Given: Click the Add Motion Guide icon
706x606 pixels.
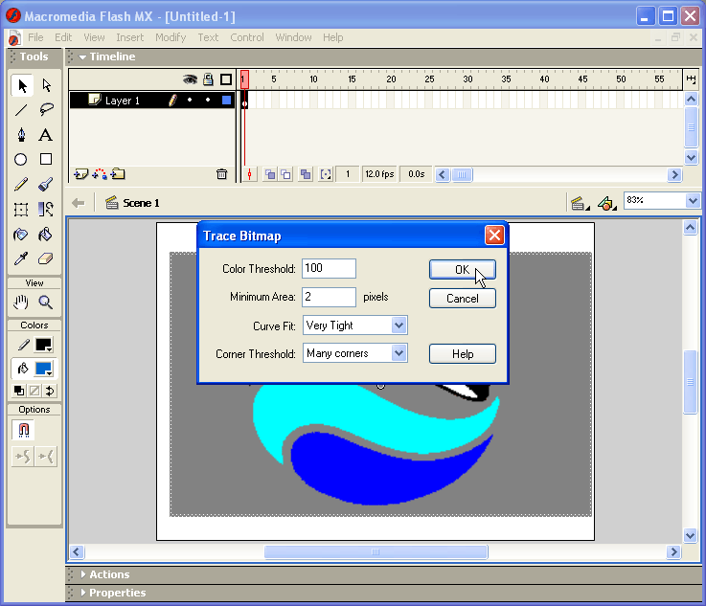Looking at the screenshot, I should click(100, 174).
